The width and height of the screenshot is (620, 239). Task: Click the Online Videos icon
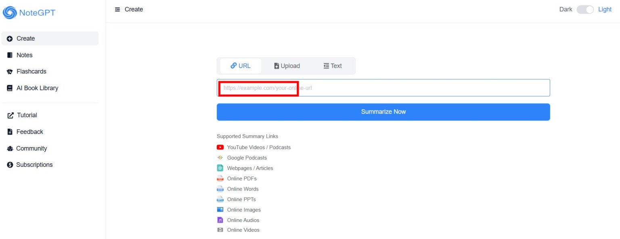pyautogui.click(x=220, y=230)
